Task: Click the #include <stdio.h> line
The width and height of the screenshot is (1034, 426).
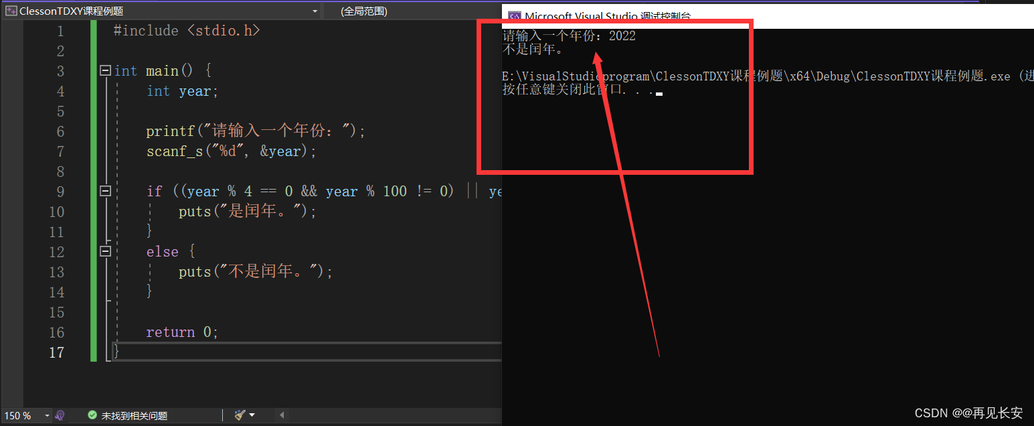Action: pos(187,31)
